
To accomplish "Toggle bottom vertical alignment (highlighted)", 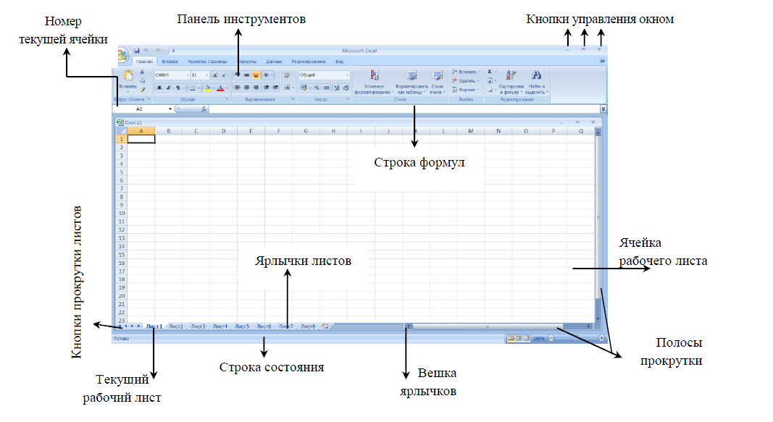I will pos(256,75).
